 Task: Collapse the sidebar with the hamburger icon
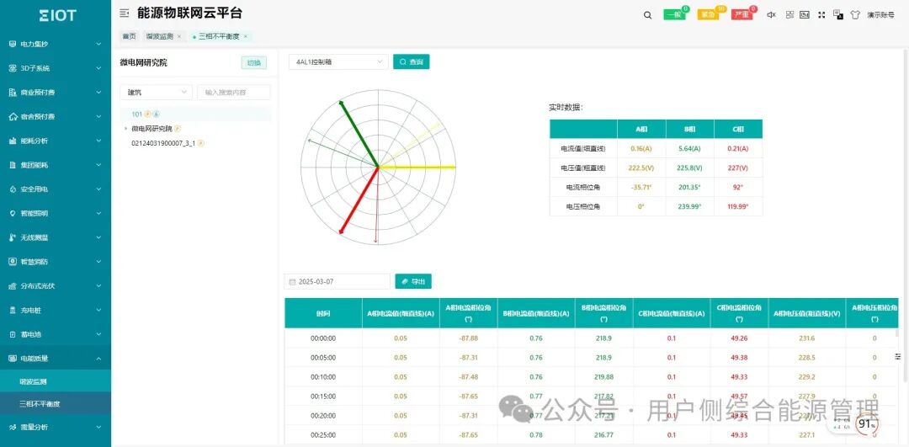pyautogui.click(x=124, y=13)
